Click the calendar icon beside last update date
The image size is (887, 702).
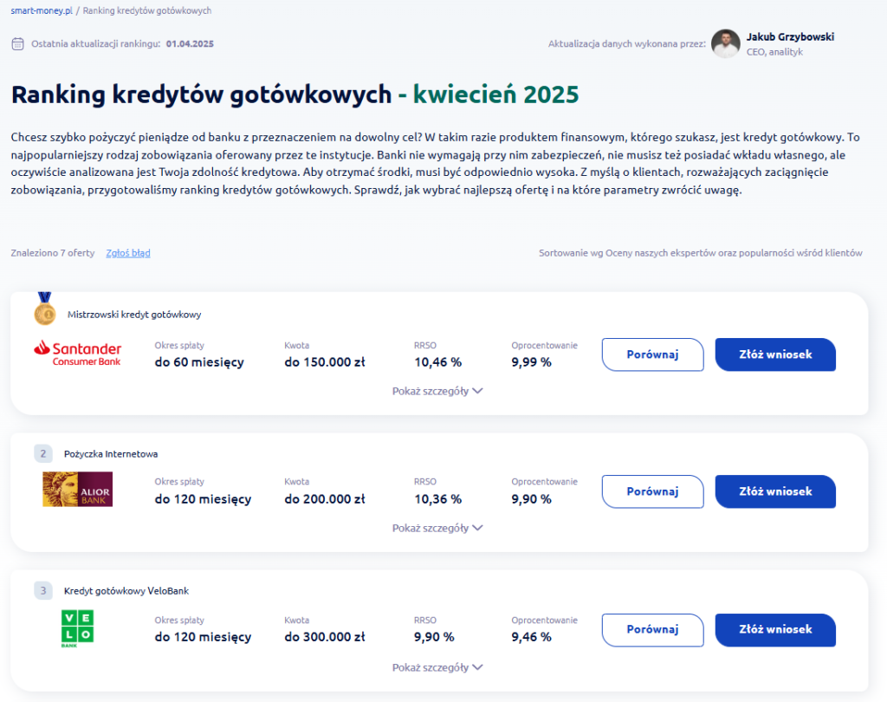[x=17, y=43]
